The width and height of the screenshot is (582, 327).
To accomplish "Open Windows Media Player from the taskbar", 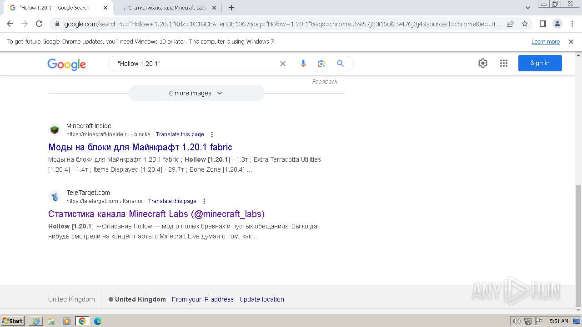I will [x=67, y=321].
